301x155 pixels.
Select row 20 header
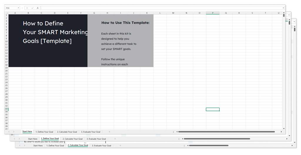[x=6, y=70]
